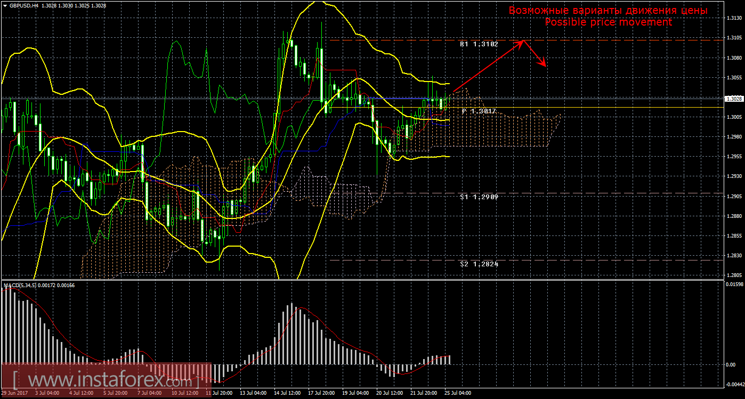
Task: Click the 1.2930 price axis label
Action: 735,176
